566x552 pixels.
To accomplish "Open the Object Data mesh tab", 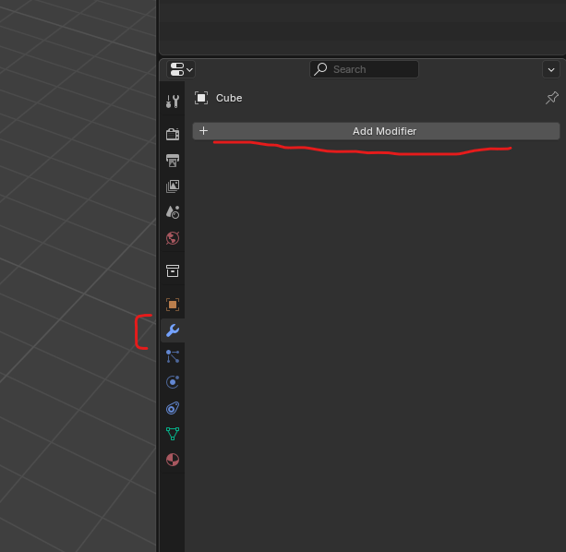I will (173, 434).
